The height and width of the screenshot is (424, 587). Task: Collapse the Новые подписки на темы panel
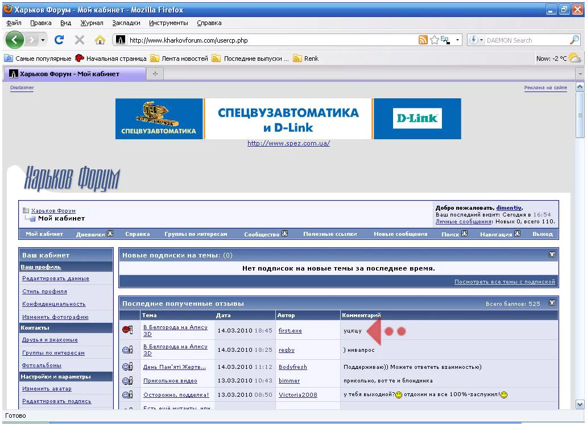pyautogui.click(x=551, y=255)
